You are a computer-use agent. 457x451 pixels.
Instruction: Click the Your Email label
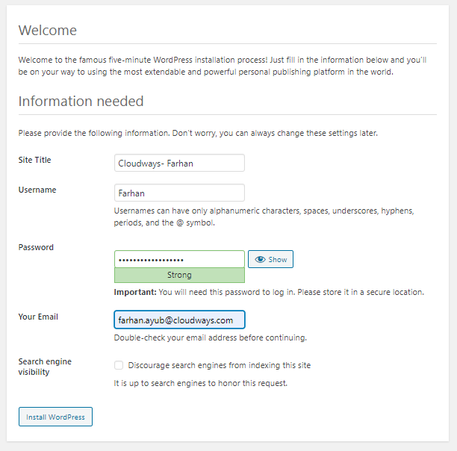(38, 317)
